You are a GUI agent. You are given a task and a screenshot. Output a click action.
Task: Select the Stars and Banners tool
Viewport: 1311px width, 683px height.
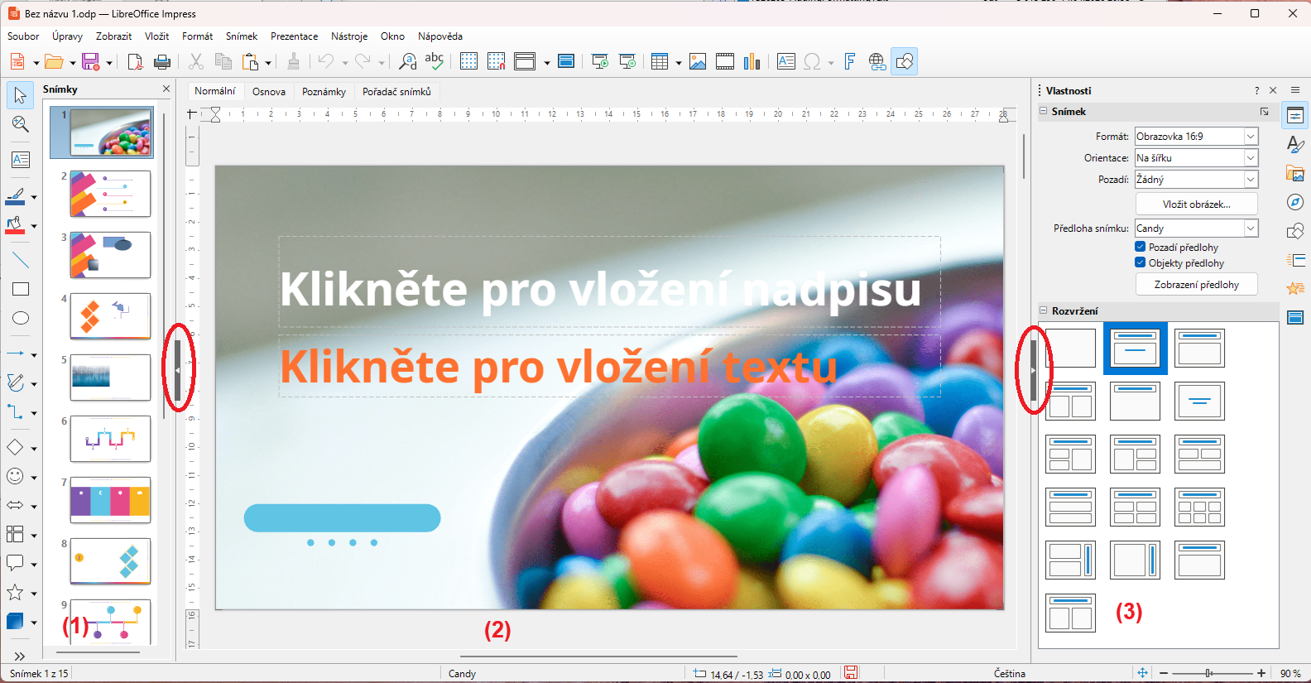pyautogui.click(x=15, y=592)
